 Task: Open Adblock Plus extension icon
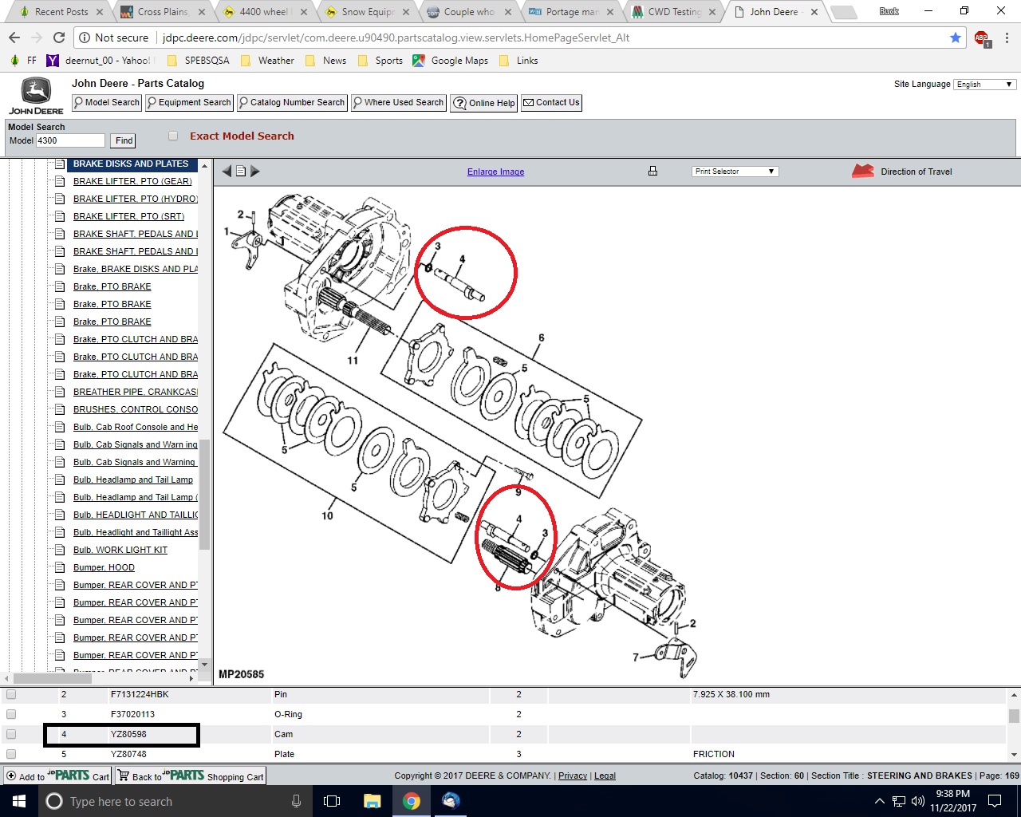click(982, 38)
